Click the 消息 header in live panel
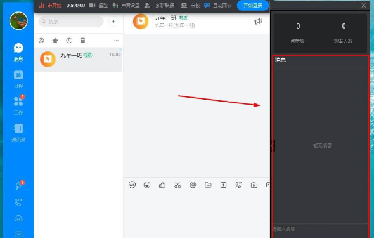 click(x=280, y=60)
